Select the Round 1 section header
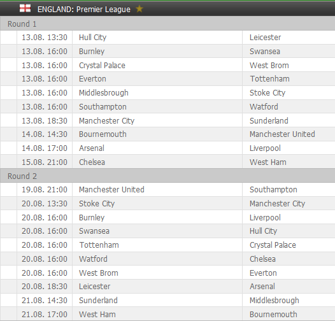Viewport: 335px width, 321px height. [167, 24]
